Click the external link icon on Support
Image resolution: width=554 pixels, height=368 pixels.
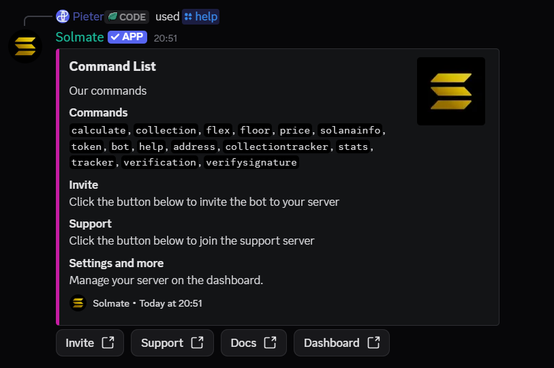[x=198, y=343]
